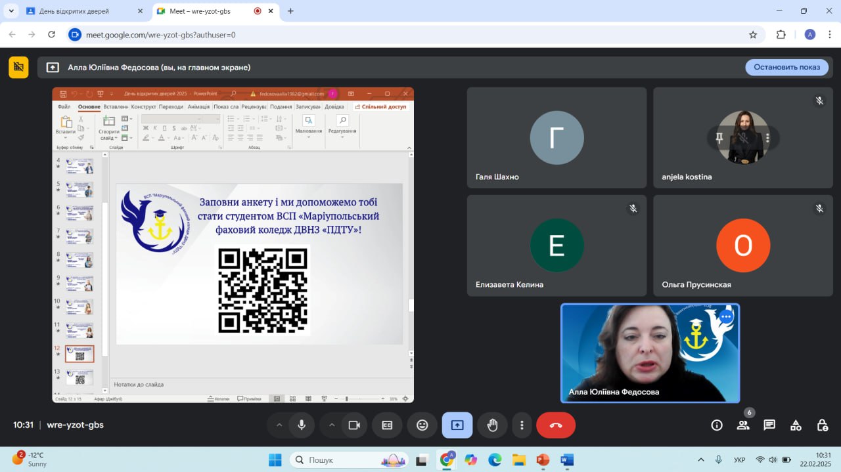Click Алла Юліївна Федосова video tile
841x472 pixels.
tap(650, 353)
